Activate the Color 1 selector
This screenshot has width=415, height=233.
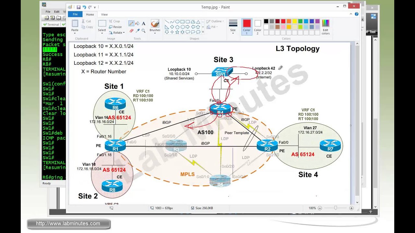click(247, 27)
